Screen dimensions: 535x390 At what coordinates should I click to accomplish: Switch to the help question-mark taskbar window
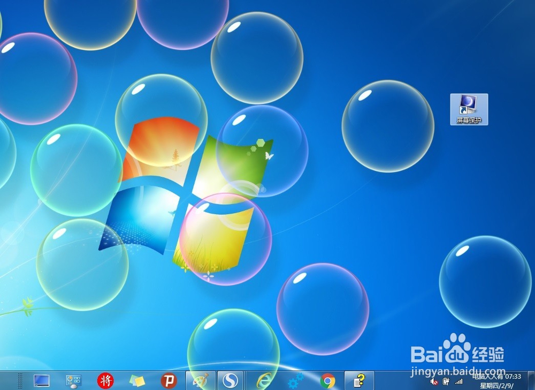358,380
